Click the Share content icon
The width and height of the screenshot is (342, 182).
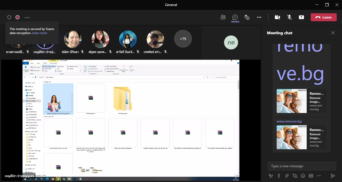[301, 17]
